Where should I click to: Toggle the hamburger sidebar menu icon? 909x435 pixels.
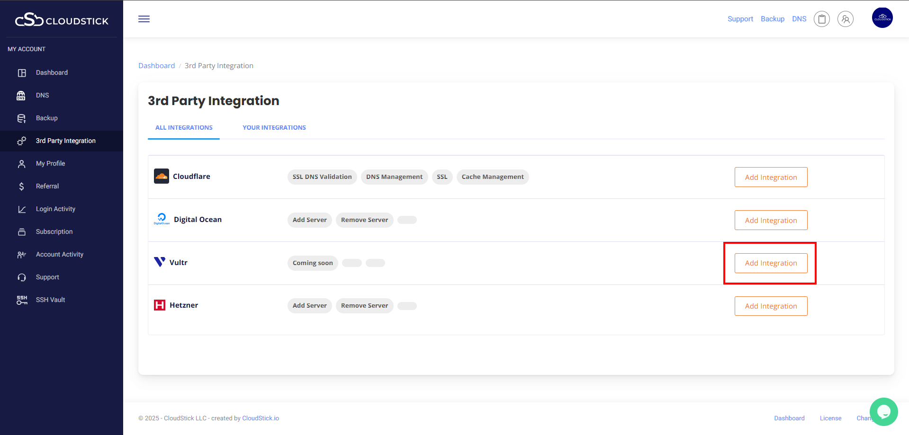pos(144,19)
